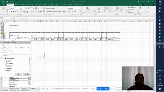Open the notification center icon on taskbar
The width and height of the screenshot is (164, 92).
(x=160, y=89)
